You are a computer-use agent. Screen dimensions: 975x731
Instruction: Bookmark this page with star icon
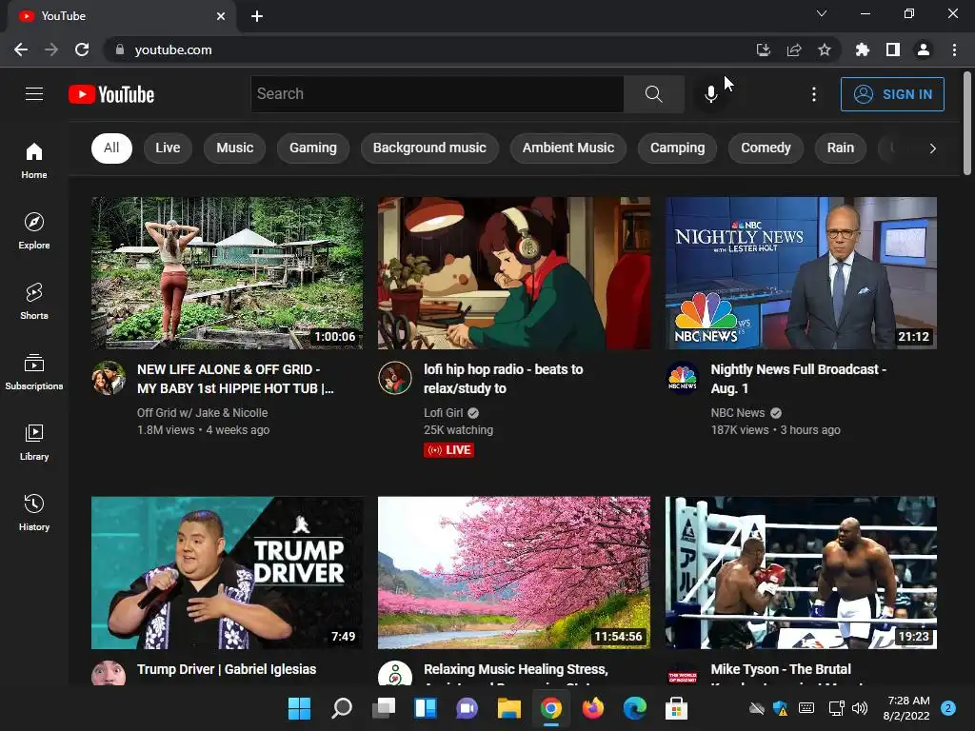[x=825, y=49]
